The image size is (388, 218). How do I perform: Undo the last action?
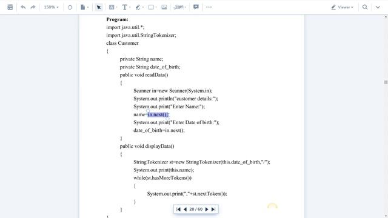(23, 7)
